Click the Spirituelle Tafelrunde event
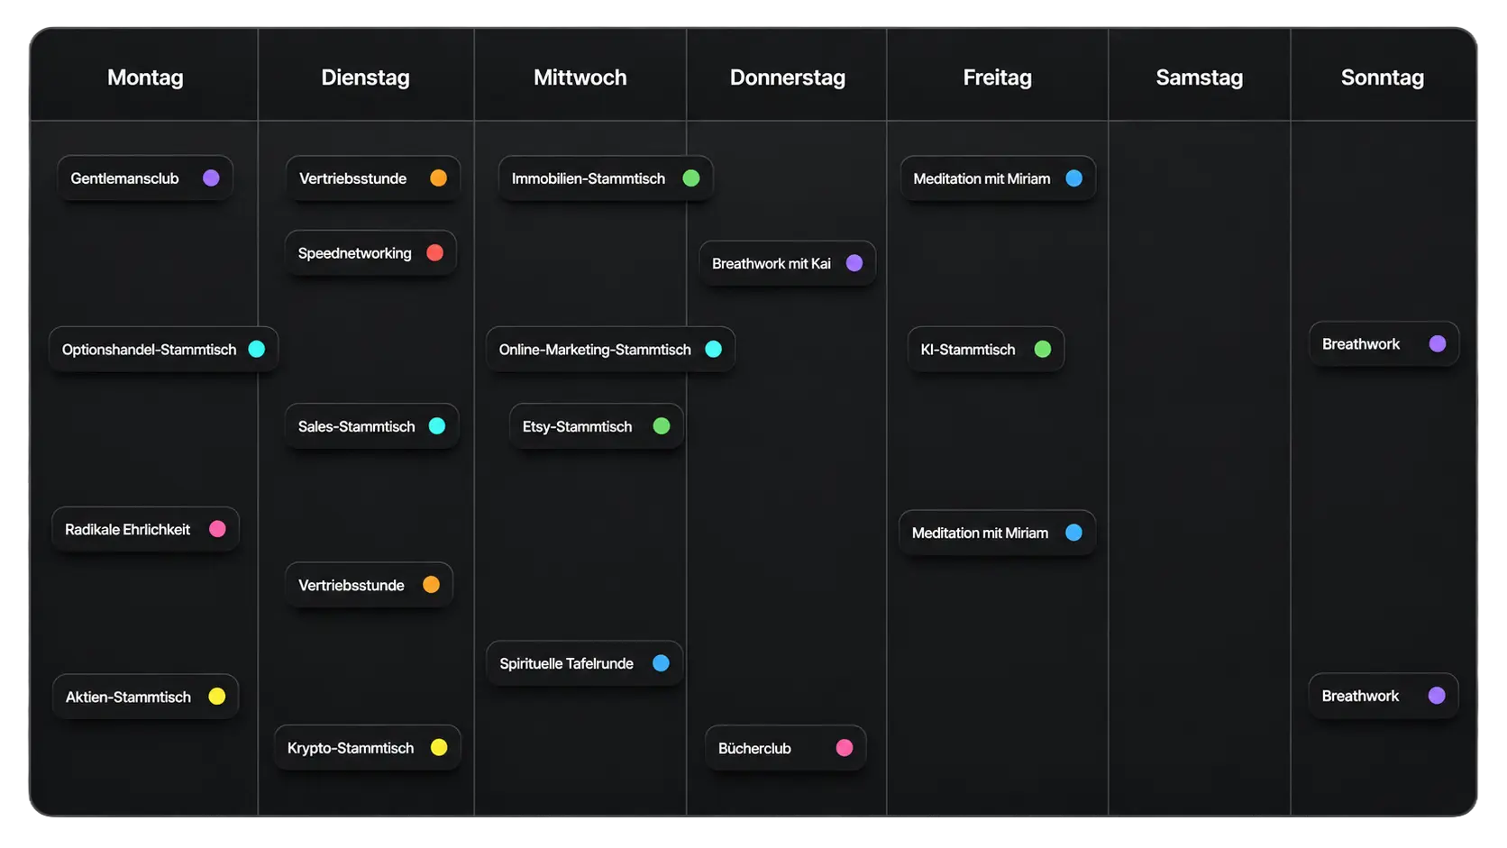This screenshot has width=1507, height=848. 584,663
